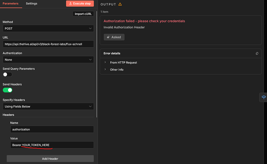Enable the Send Query Parameters toggle
Image resolution: width=267 pixels, height=164 pixels.
click(7, 74)
